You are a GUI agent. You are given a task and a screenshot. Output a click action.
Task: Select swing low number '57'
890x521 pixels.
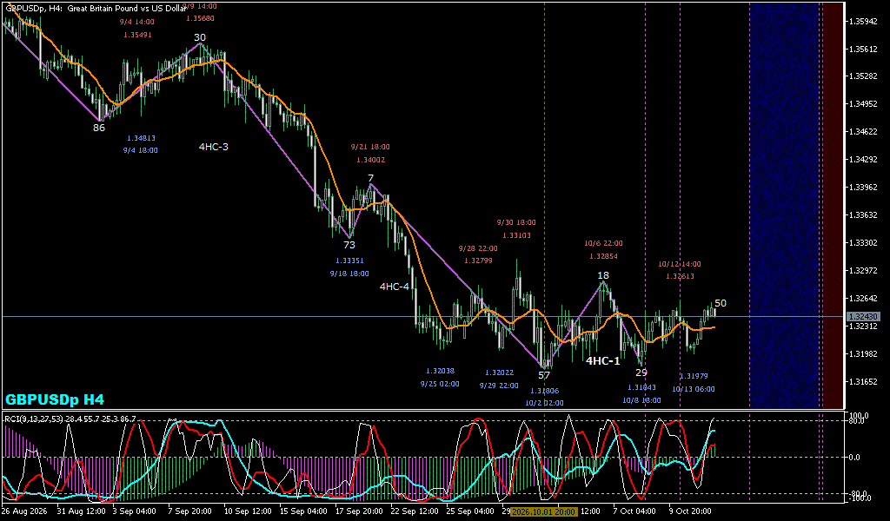coord(544,375)
